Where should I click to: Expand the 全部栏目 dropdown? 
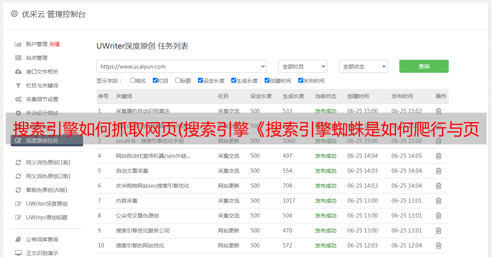(x=302, y=66)
